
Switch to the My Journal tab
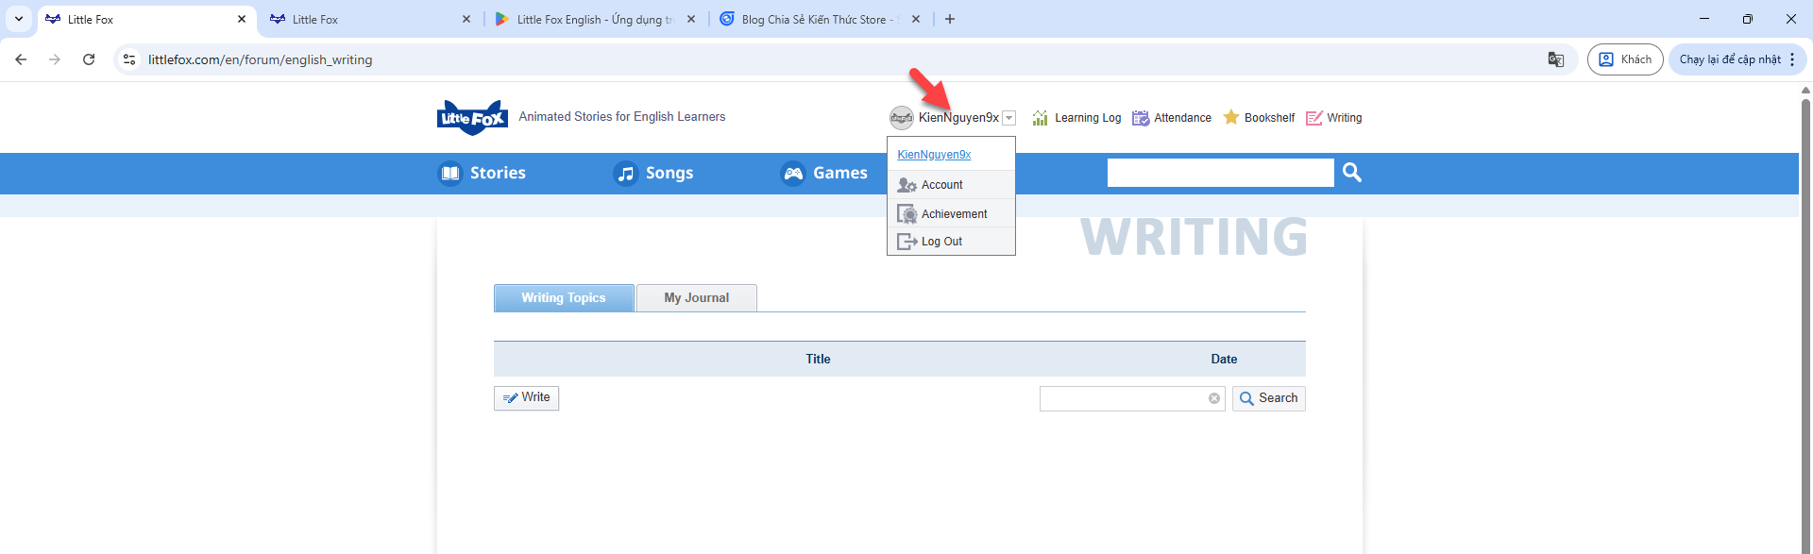[696, 298]
